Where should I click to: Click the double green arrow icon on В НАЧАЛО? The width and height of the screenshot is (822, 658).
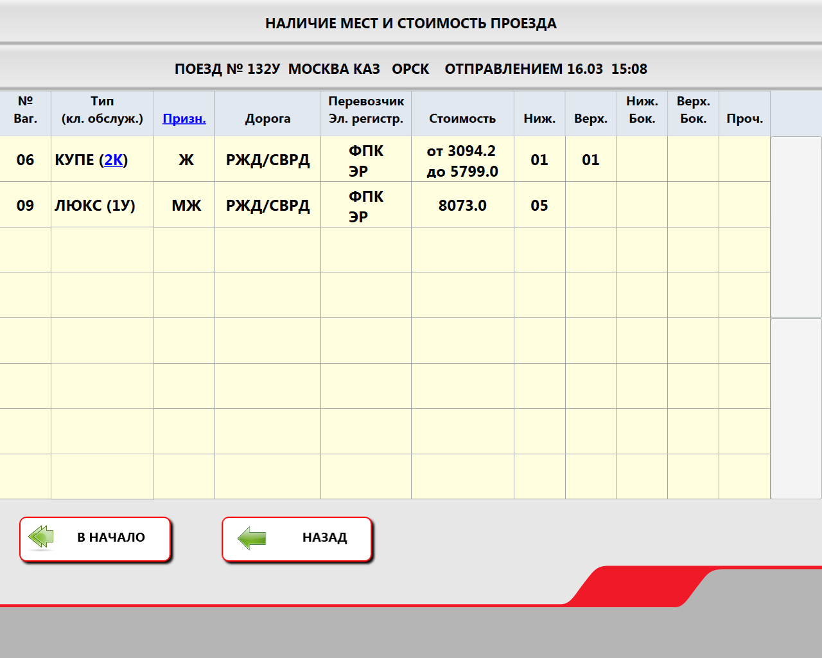click(42, 537)
